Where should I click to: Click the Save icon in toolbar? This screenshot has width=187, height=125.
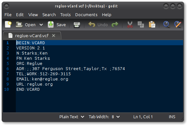51,25
